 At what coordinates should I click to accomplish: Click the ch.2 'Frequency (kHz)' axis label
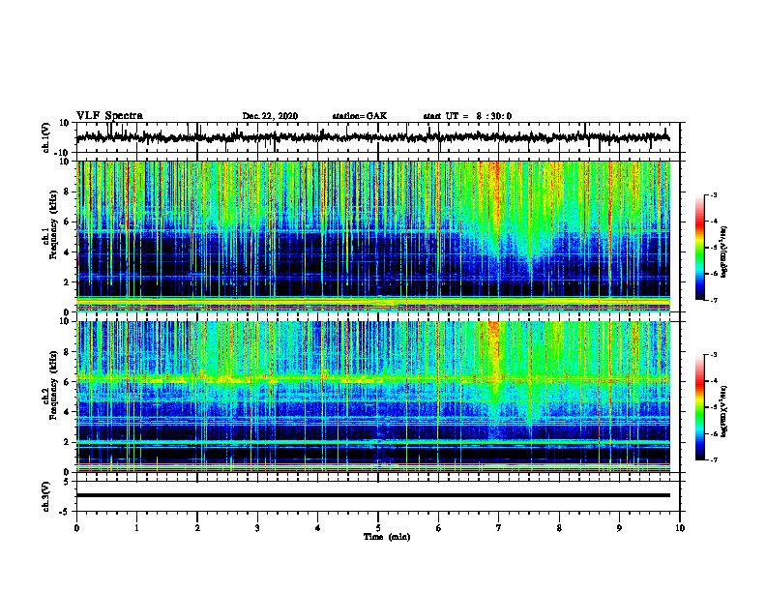coord(54,384)
